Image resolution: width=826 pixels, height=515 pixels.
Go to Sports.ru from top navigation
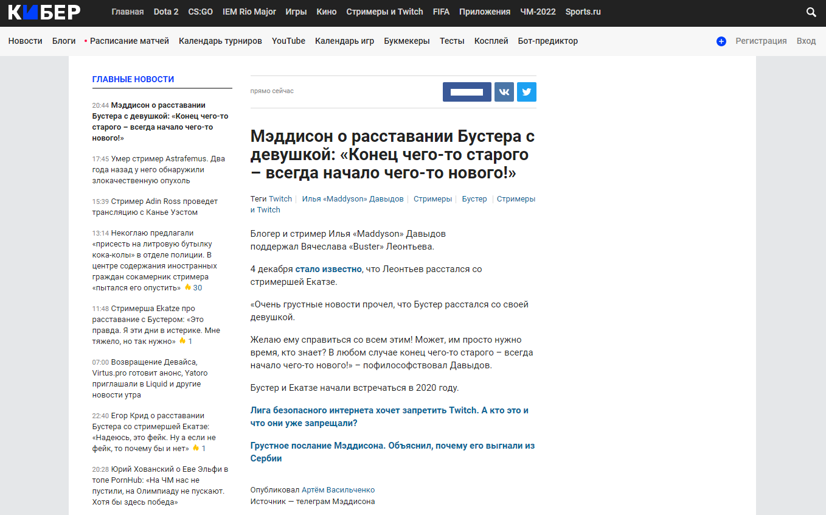point(583,12)
